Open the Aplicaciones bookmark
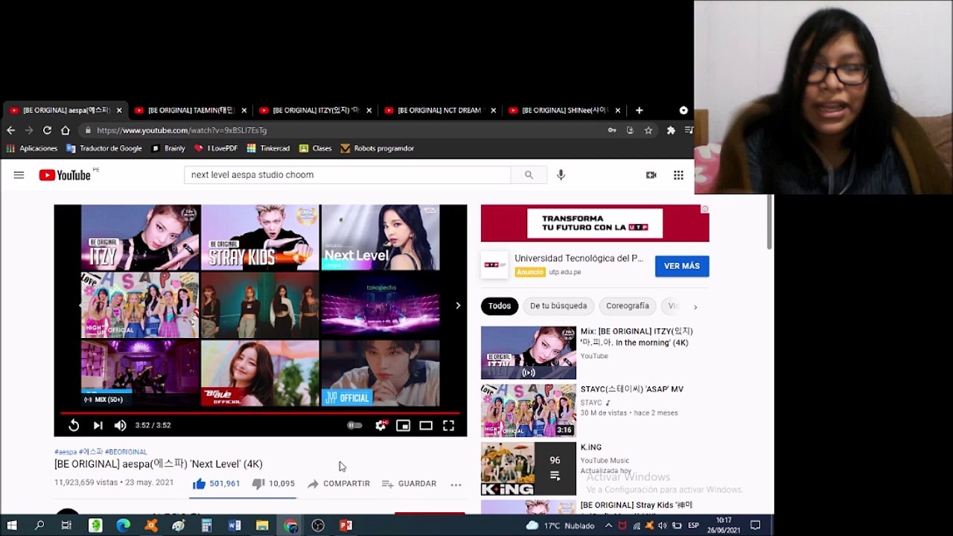This screenshot has height=536, width=953. click(x=32, y=148)
